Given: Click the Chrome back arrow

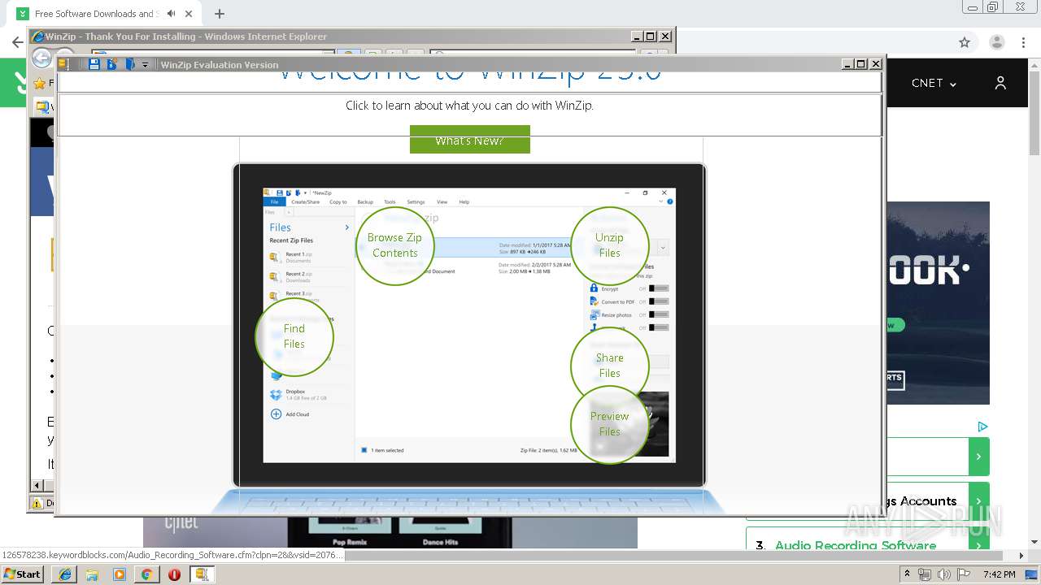Looking at the screenshot, I should point(16,42).
